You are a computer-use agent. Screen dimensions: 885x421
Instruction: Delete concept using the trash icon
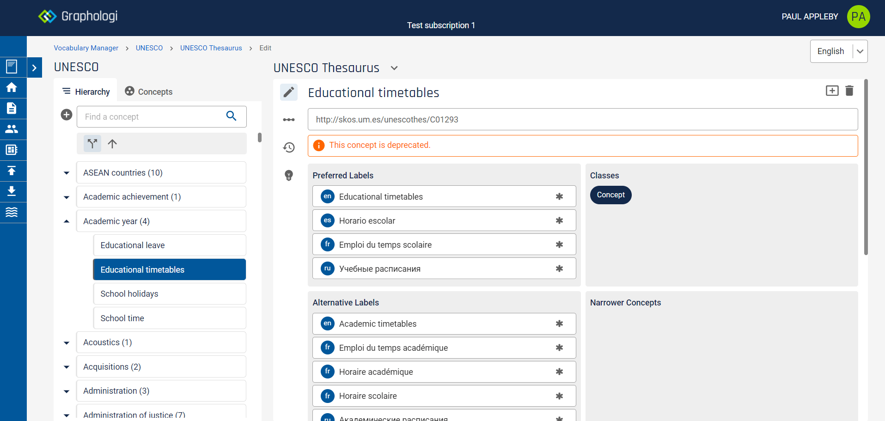[849, 91]
